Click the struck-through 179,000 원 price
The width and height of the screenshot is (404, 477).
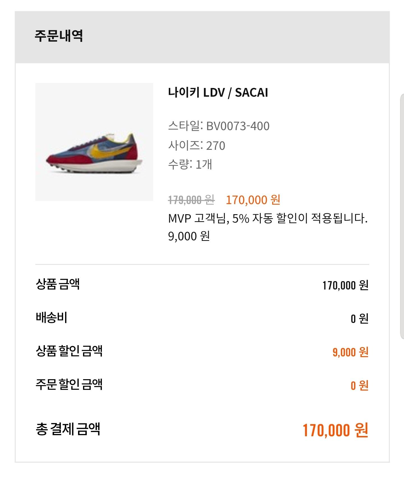coord(191,200)
